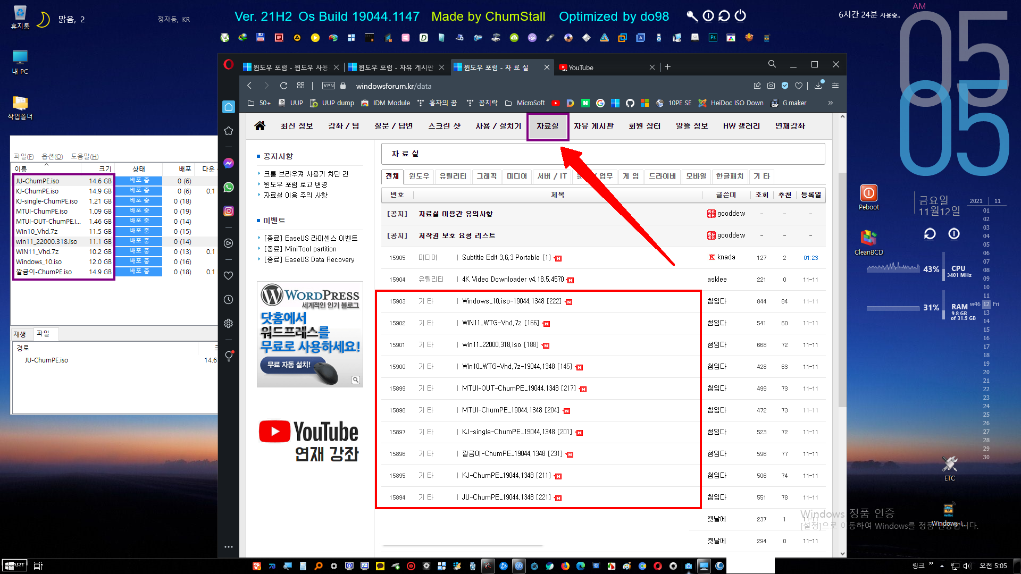Viewport: 1021px width, 574px height.
Task: Click the taskbar clock 오전 5:05
Action: click(993, 566)
